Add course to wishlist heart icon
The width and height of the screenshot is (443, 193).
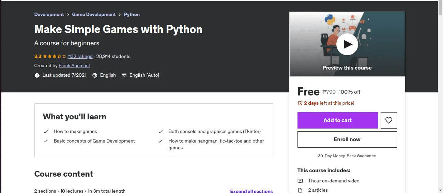389,120
